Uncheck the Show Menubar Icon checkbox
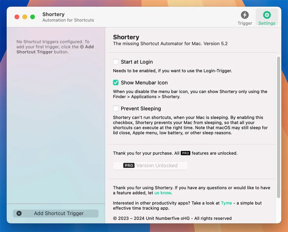Screen dimensions: 288x232 [116, 83]
